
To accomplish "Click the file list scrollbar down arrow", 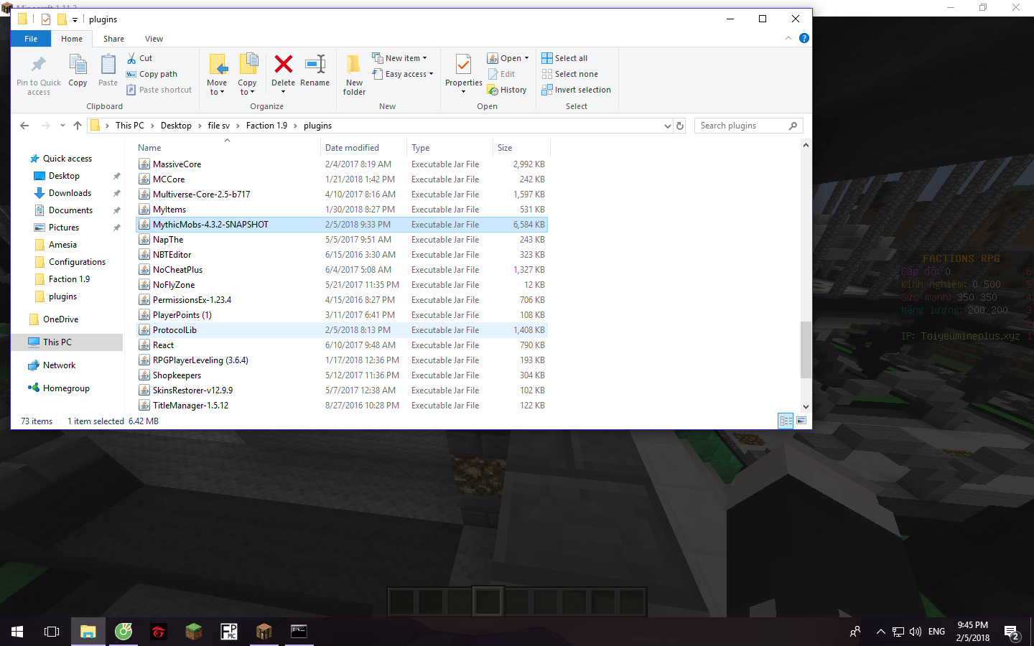I will pyautogui.click(x=806, y=407).
